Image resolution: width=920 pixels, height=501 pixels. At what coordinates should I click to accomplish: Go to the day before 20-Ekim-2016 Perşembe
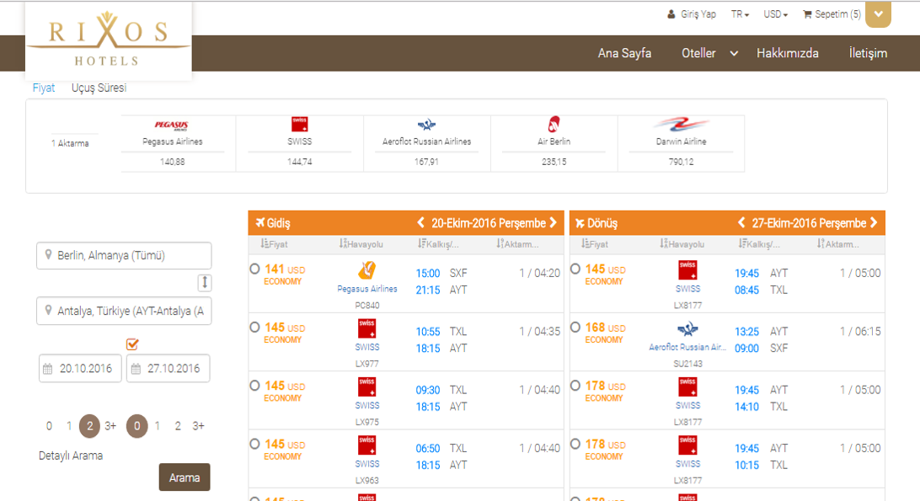point(420,223)
